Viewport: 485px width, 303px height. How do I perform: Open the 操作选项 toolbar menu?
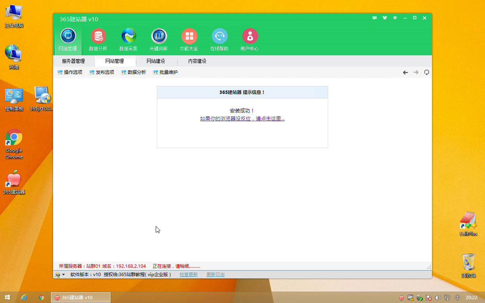(70, 72)
